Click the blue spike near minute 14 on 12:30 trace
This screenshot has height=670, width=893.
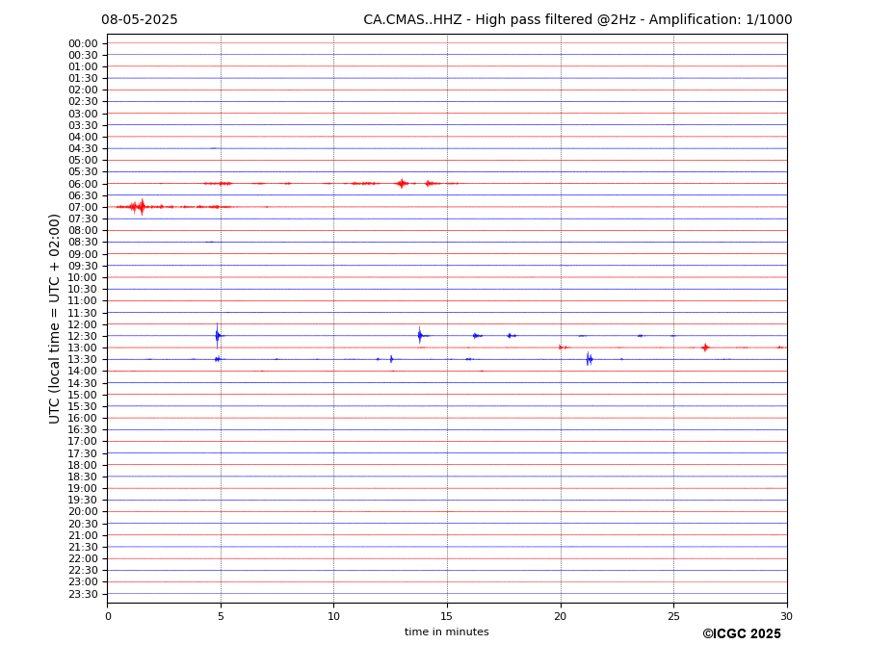[420, 335]
